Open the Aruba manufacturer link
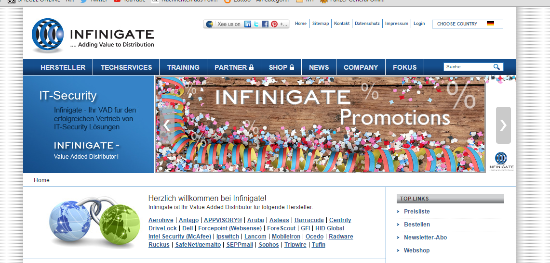The height and width of the screenshot is (263, 550). pyautogui.click(x=255, y=220)
